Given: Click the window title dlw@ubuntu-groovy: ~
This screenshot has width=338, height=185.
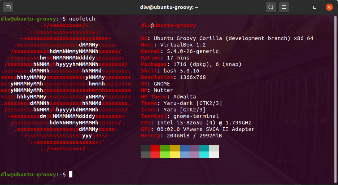Looking at the screenshot, I should tap(169, 7).
